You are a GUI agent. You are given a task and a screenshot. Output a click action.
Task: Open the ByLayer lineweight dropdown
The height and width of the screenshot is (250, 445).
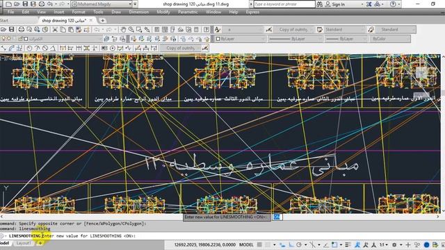click(346, 39)
